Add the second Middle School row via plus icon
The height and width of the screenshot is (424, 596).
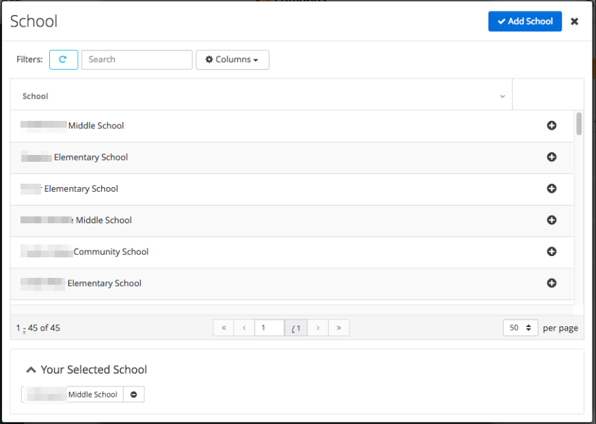tap(552, 220)
